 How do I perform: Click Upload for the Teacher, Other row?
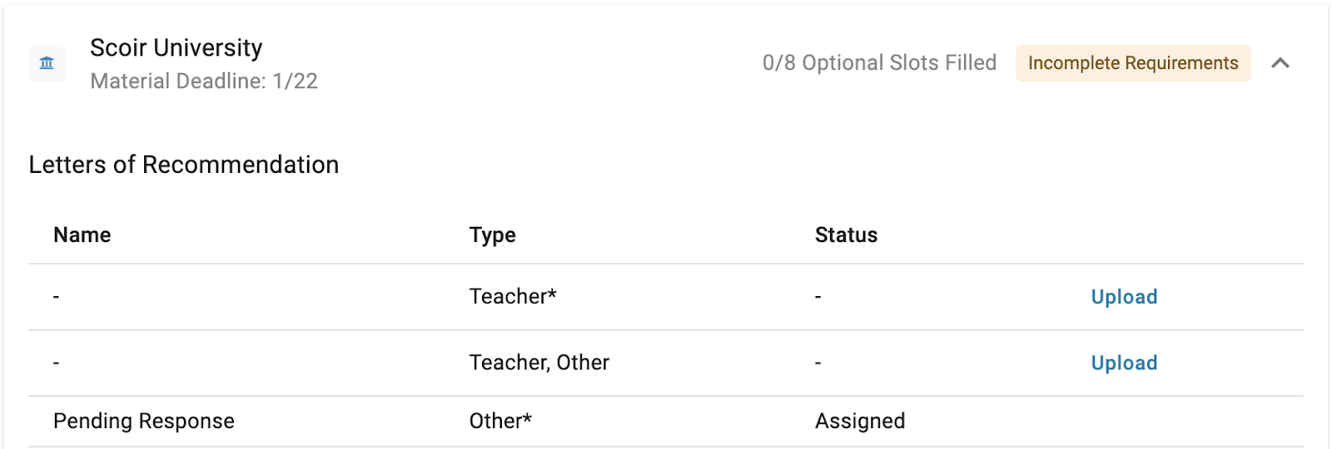tap(1124, 363)
